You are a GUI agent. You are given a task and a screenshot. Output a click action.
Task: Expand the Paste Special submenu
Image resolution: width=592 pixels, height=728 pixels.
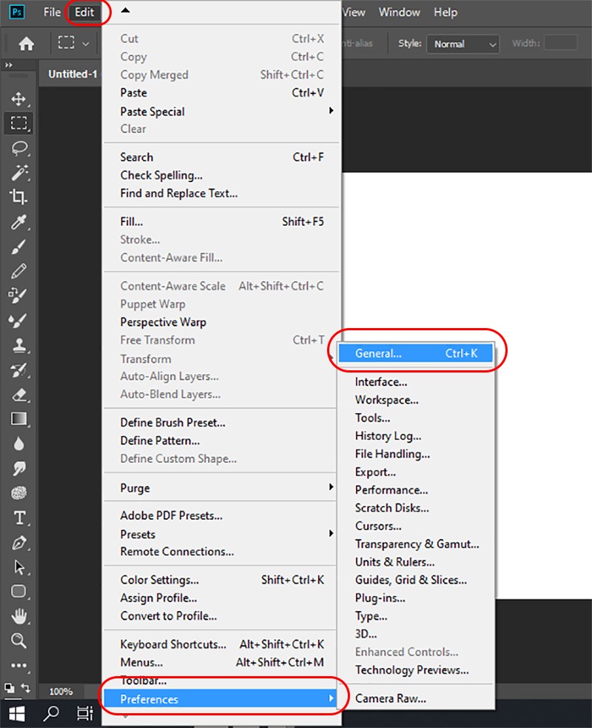coord(221,111)
